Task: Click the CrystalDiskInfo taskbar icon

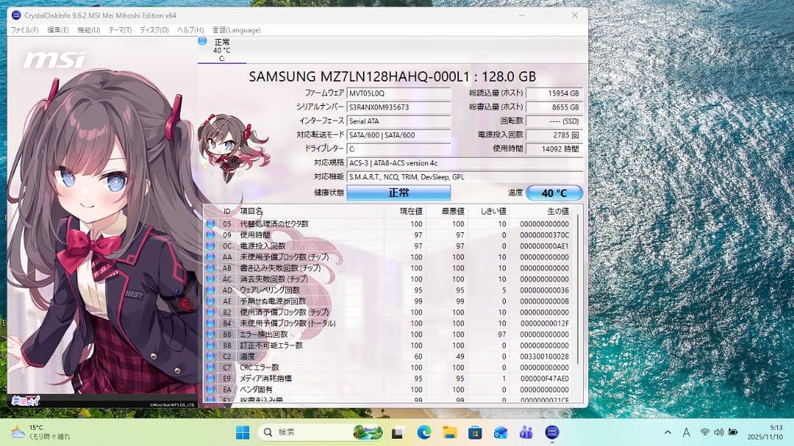Action: point(552,432)
